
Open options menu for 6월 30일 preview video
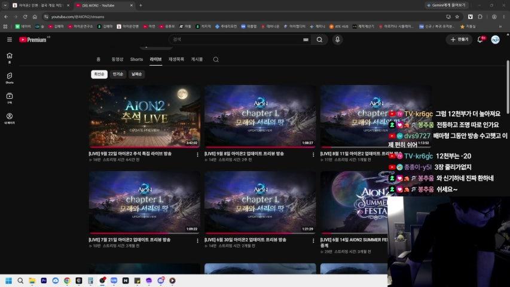313,241
